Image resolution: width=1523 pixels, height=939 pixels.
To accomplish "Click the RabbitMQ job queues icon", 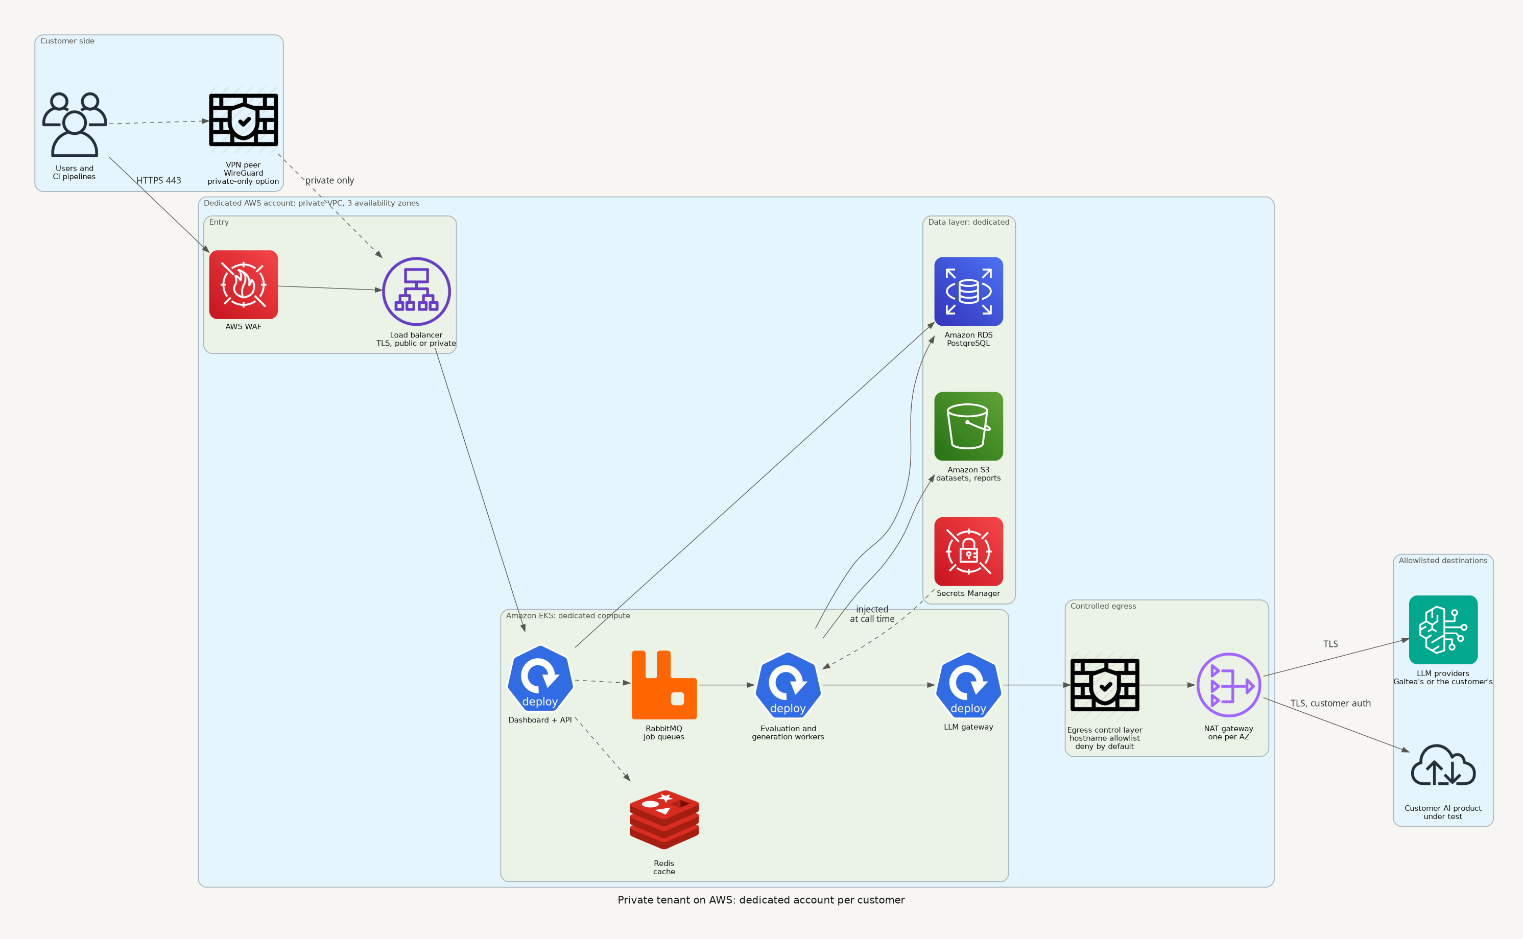I will pyautogui.click(x=664, y=685).
